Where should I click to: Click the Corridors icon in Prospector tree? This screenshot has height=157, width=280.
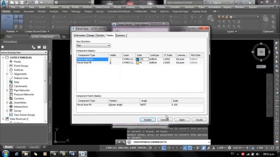point(11,99)
